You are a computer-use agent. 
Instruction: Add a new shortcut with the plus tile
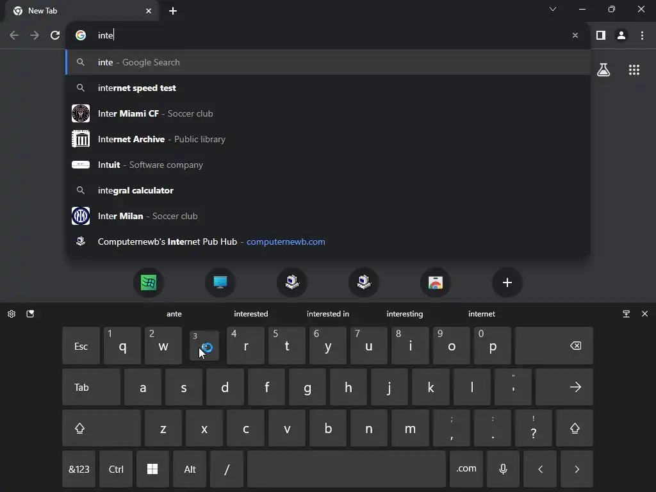coord(507,283)
